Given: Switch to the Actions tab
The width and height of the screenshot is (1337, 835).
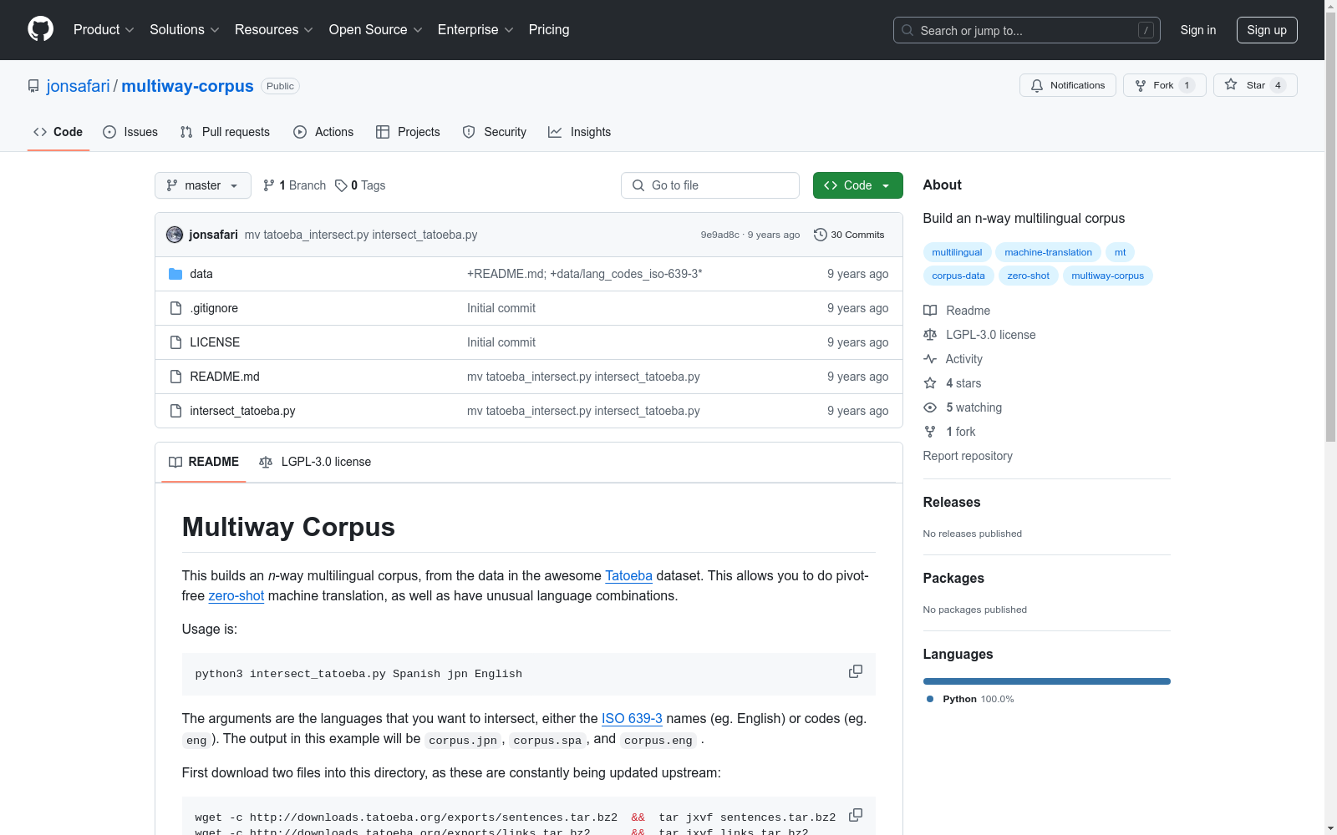Looking at the screenshot, I should 323,132.
